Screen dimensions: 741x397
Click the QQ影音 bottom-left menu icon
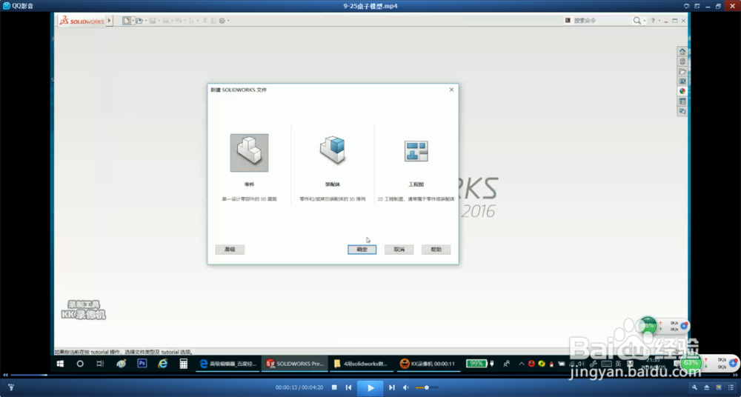tap(11, 387)
